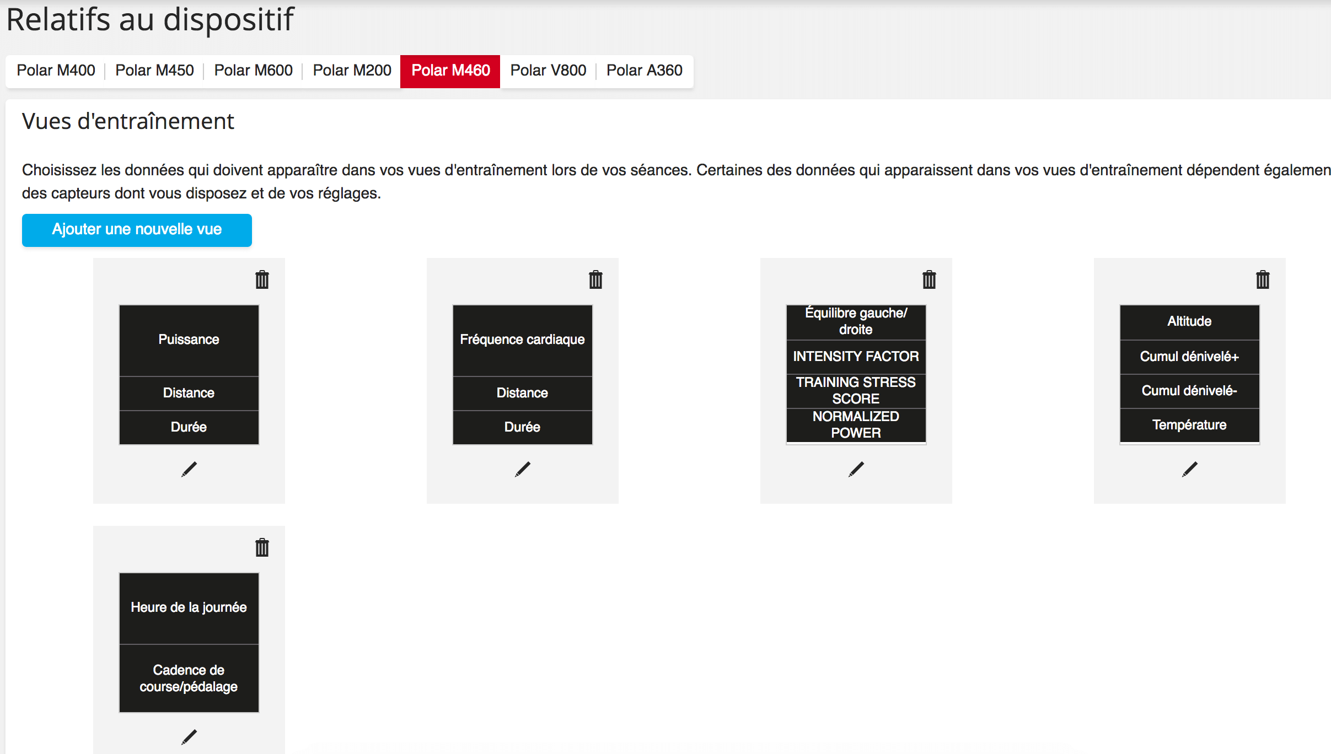Select Distance field in Fréquence cardiaque view
Image resolution: width=1331 pixels, height=754 pixels.
pos(523,393)
